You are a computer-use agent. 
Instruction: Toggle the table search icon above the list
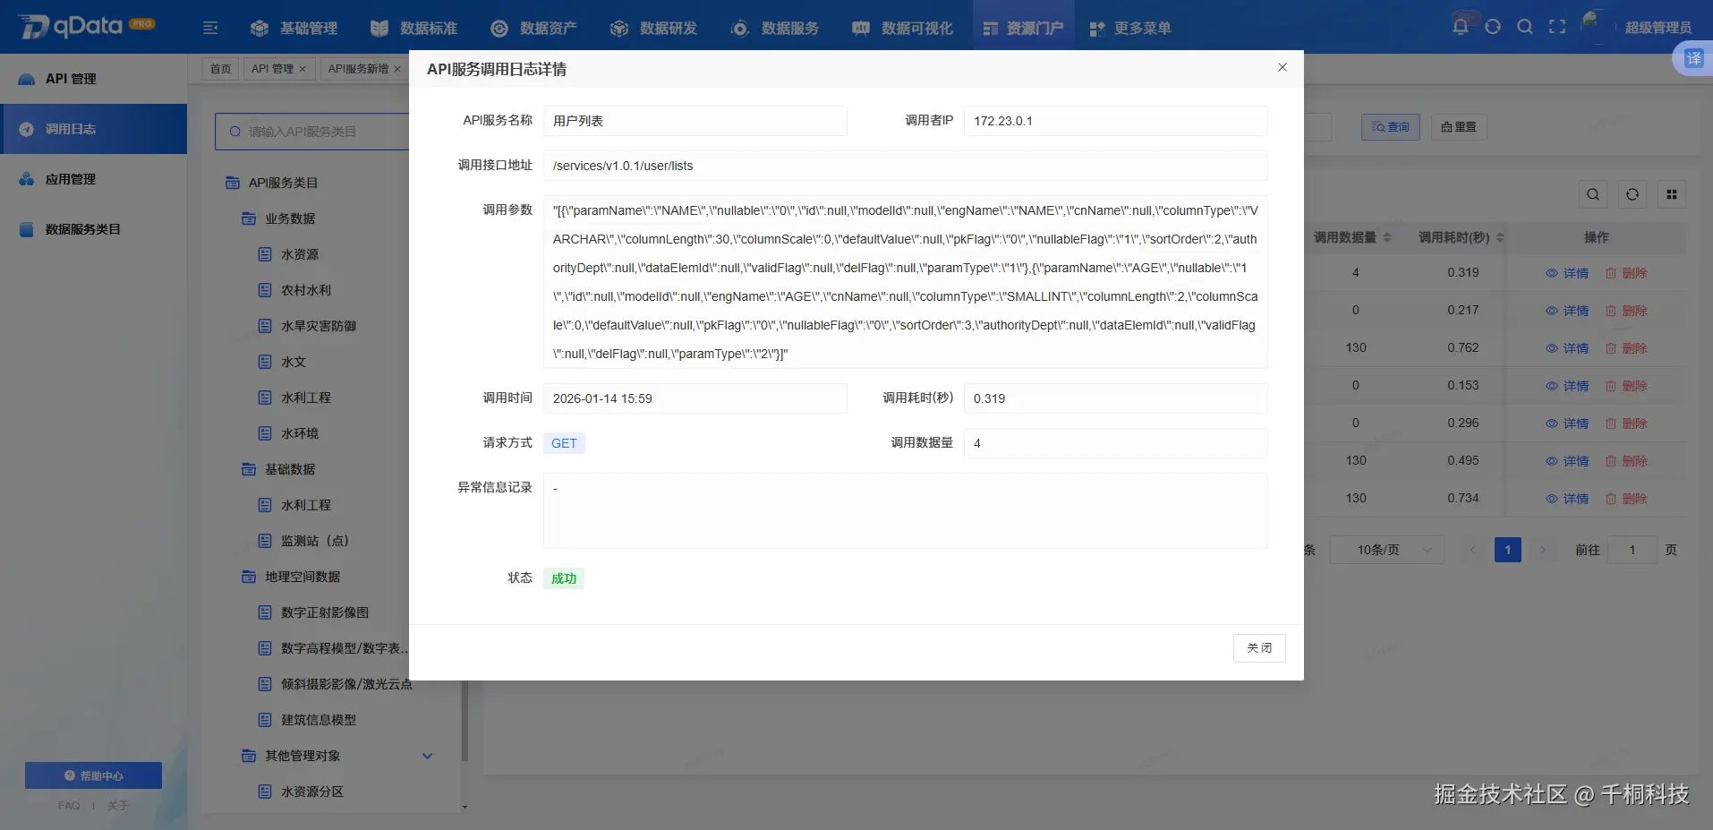[x=1594, y=194]
